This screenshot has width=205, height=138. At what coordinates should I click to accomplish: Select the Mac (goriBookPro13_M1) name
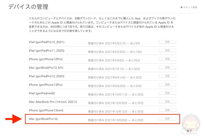click(x=46, y=68)
